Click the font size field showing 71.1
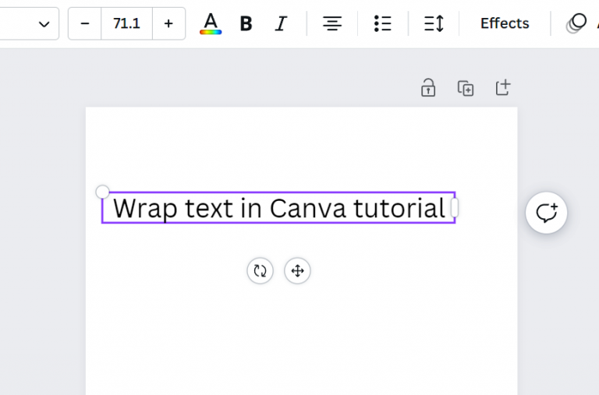The height and width of the screenshot is (395, 599). click(126, 23)
